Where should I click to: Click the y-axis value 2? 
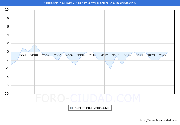click(8, 43)
